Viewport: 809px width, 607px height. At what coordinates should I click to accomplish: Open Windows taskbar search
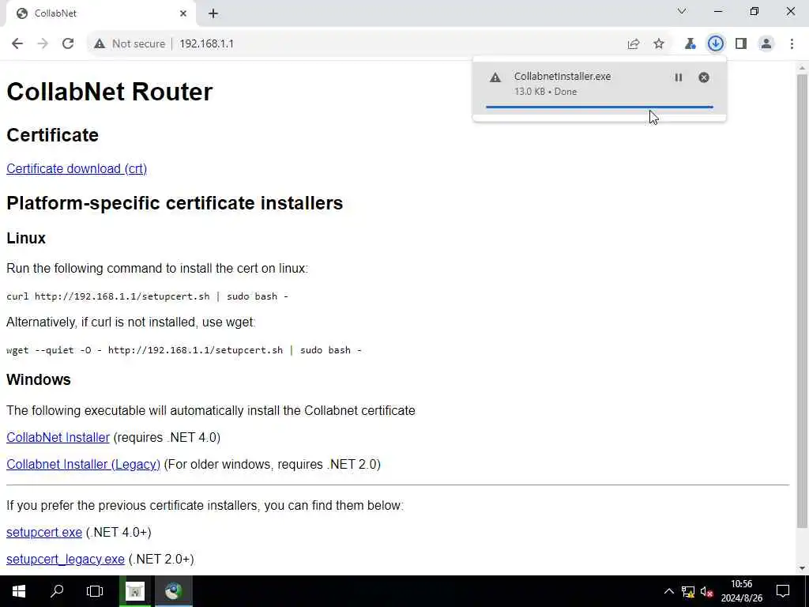pos(57,591)
